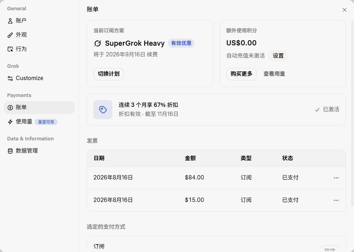
Task: Select the 账单 billing dollar icon
Action: coord(10,108)
